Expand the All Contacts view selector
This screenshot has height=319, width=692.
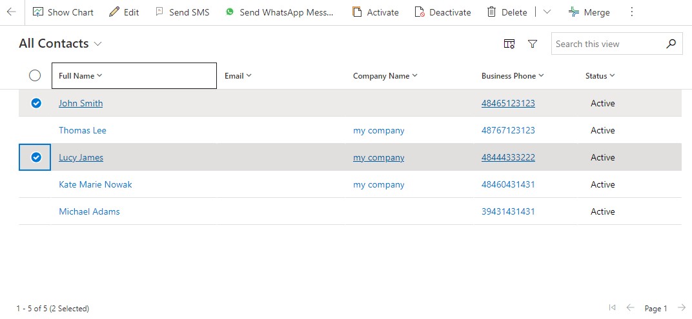pyautogui.click(x=98, y=44)
